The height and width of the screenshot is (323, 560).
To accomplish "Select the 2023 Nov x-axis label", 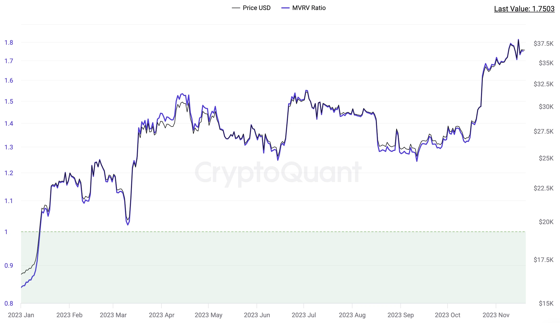I will tap(496, 315).
